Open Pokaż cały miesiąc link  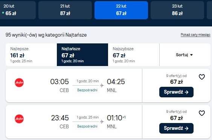[195, 35]
